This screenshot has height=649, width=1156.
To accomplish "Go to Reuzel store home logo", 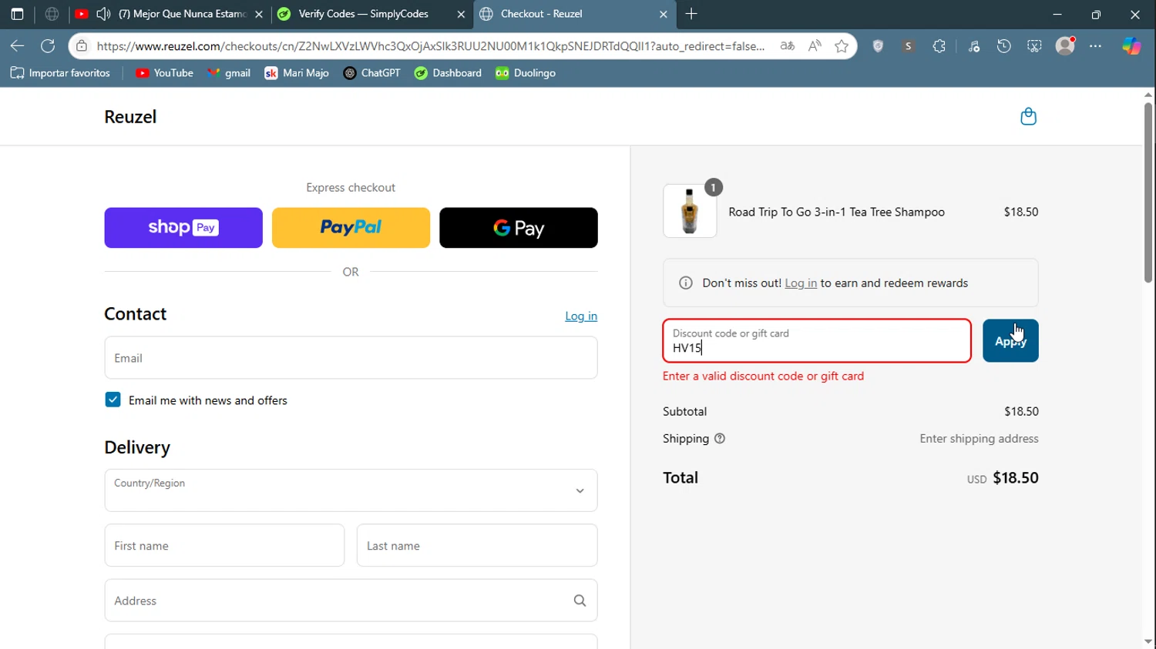I will coord(130,117).
